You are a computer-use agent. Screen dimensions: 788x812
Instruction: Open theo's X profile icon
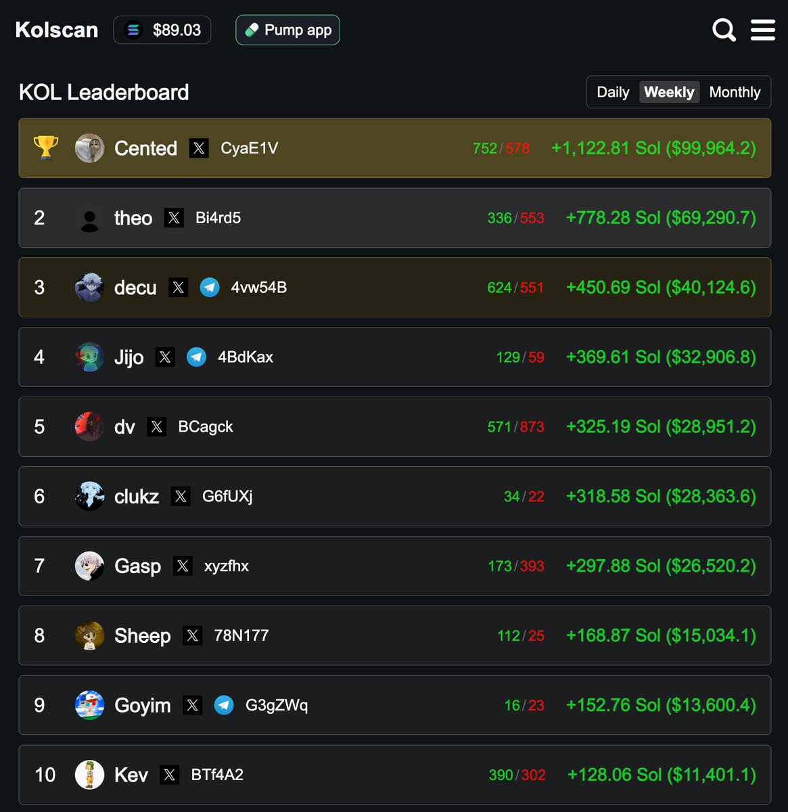(x=174, y=218)
